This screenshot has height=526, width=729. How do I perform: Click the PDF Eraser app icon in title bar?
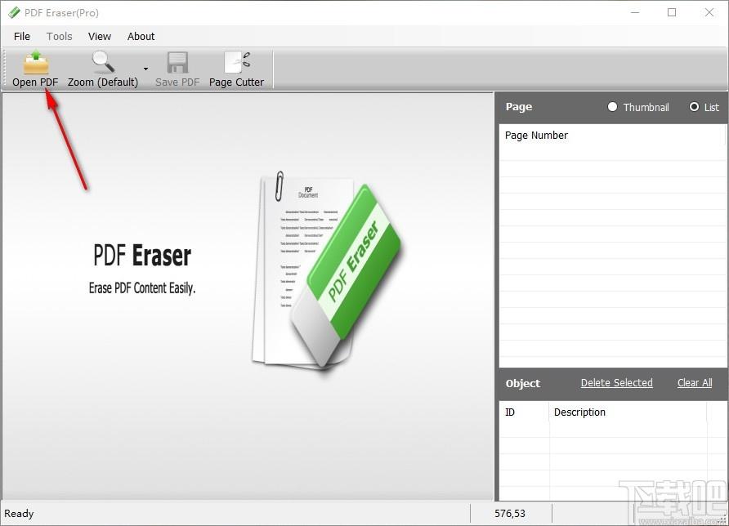point(15,12)
